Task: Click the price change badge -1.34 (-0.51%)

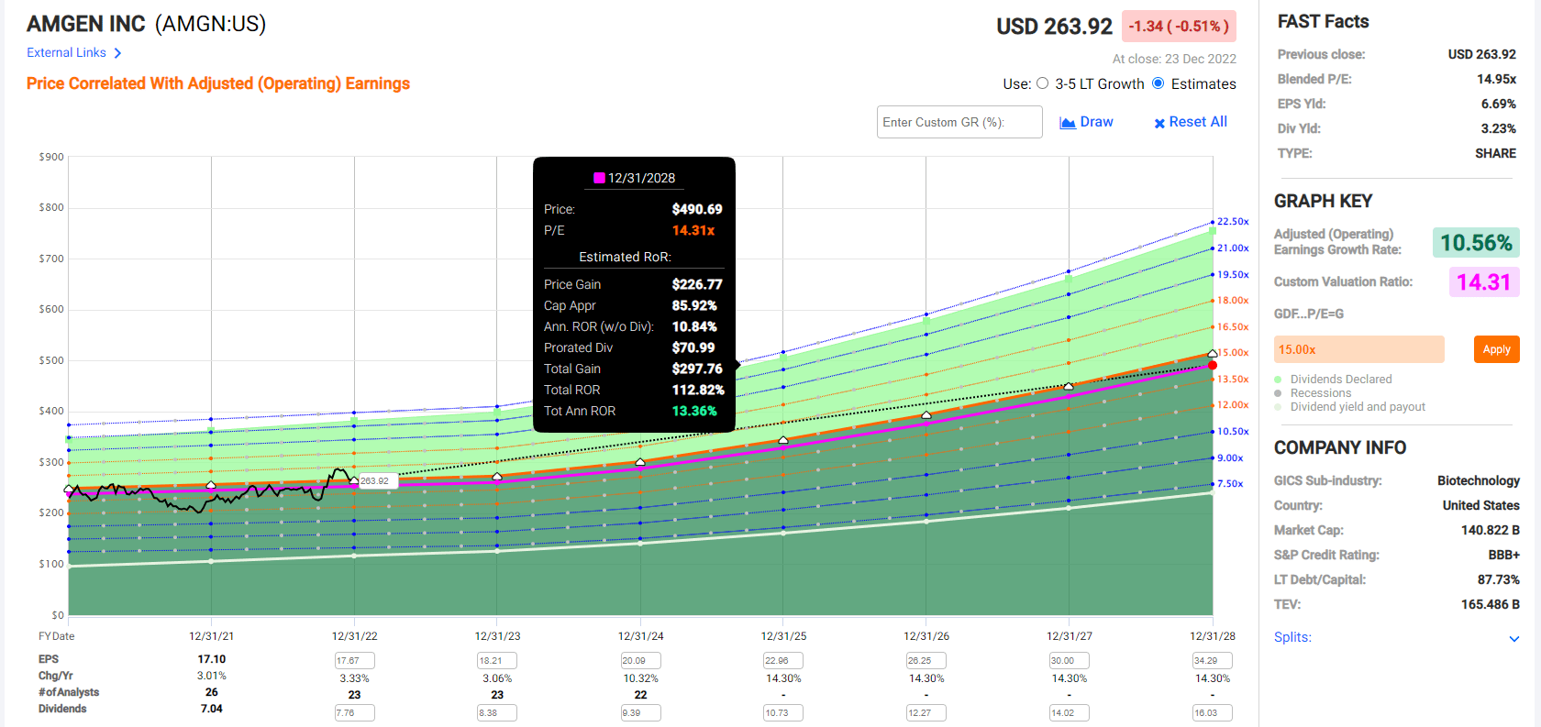Action: coord(1179,27)
